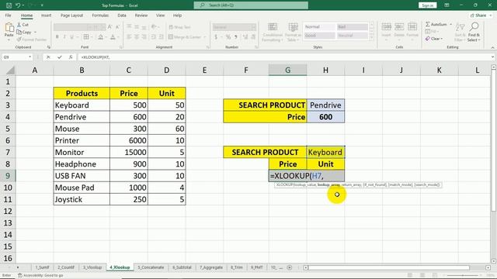This screenshot has height=279, width=497.
Task: Click the Cut scissors button
Action: (x=23, y=25)
